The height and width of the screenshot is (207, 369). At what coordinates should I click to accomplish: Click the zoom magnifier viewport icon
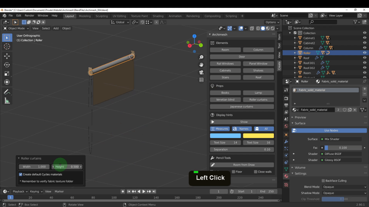(x=201, y=57)
